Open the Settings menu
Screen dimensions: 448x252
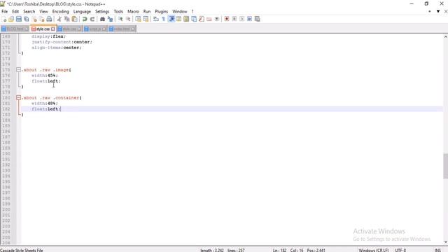pos(102,11)
